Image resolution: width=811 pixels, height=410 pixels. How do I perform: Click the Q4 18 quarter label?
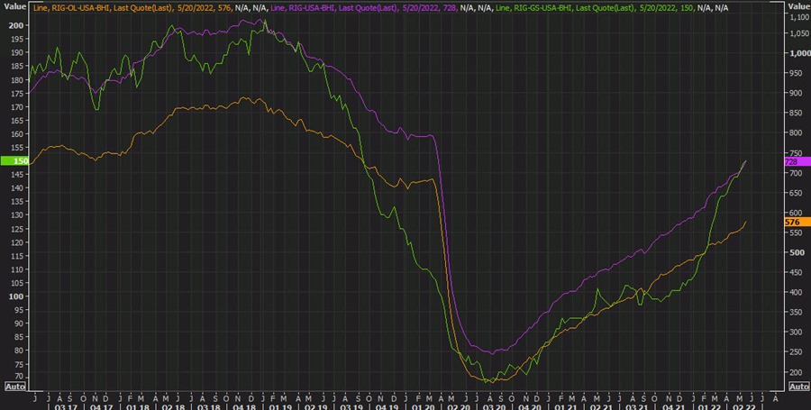242,406
